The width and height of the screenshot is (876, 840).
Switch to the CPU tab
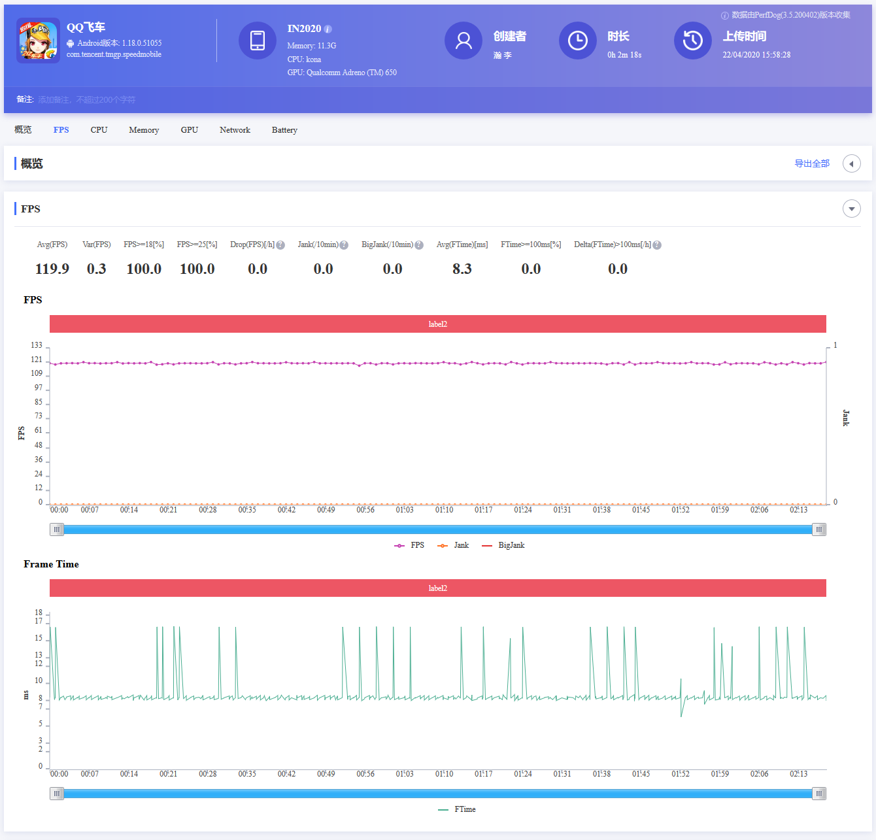(x=99, y=130)
